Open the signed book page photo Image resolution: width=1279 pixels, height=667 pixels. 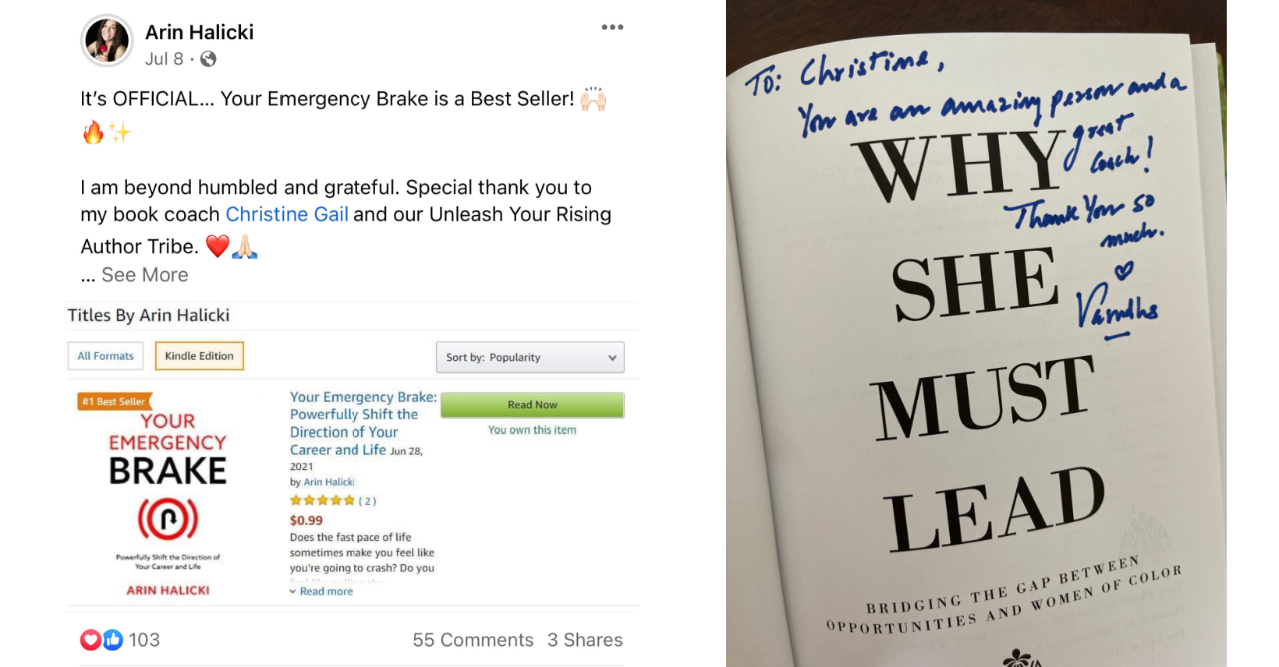click(976, 333)
